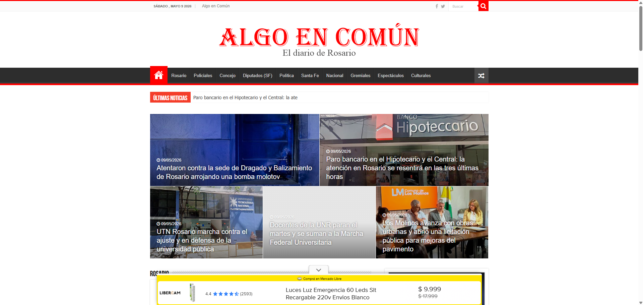This screenshot has height=305, width=643.
Task: Click the Algo en Común top bar link
Action: [x=216, y=6]
